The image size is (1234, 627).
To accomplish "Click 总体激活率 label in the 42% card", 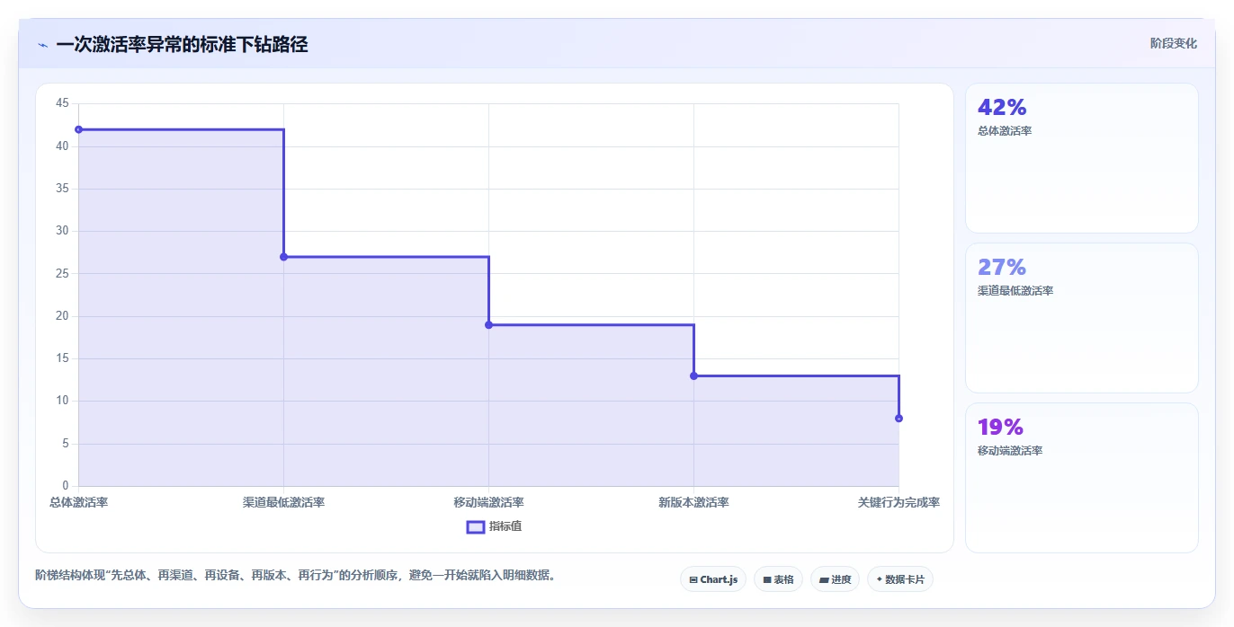I will point(1005,131).
